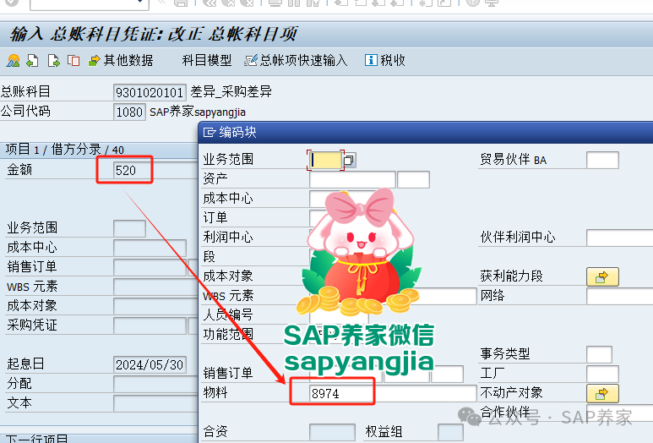Focus the 合资 joint venture field
Screen dimensions: 653x443
332,432
